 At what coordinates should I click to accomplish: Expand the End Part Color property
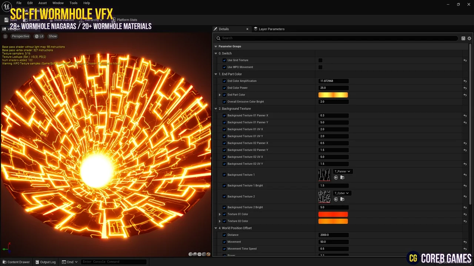point(220,95)
